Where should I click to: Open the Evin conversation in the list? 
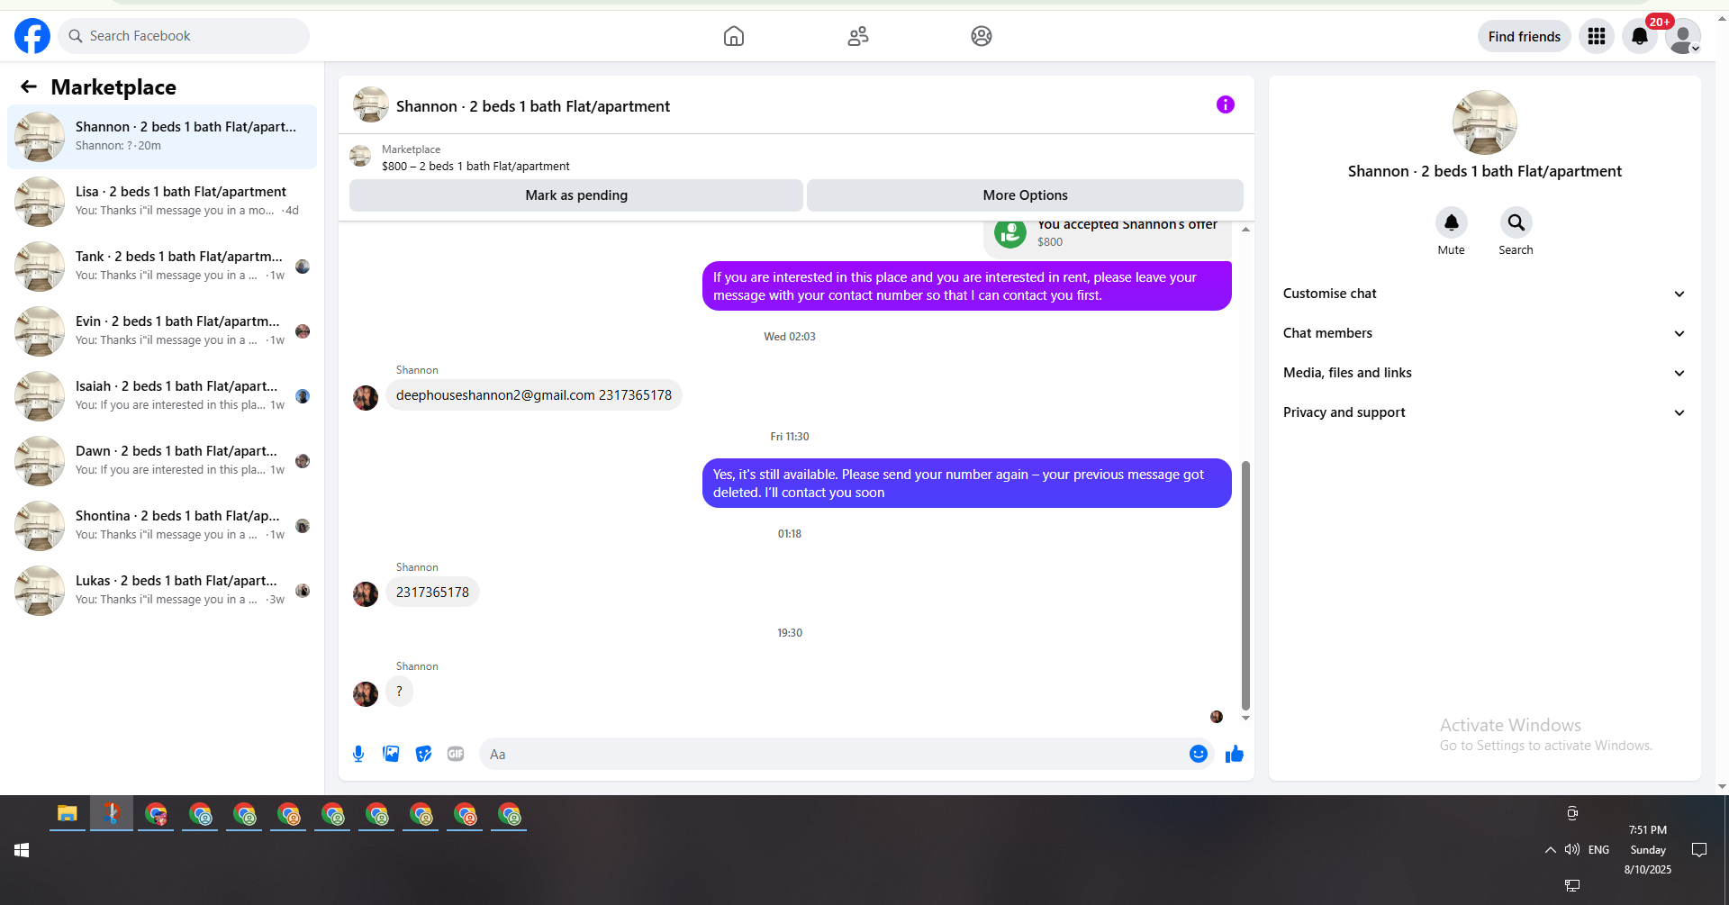coord(162,331)
